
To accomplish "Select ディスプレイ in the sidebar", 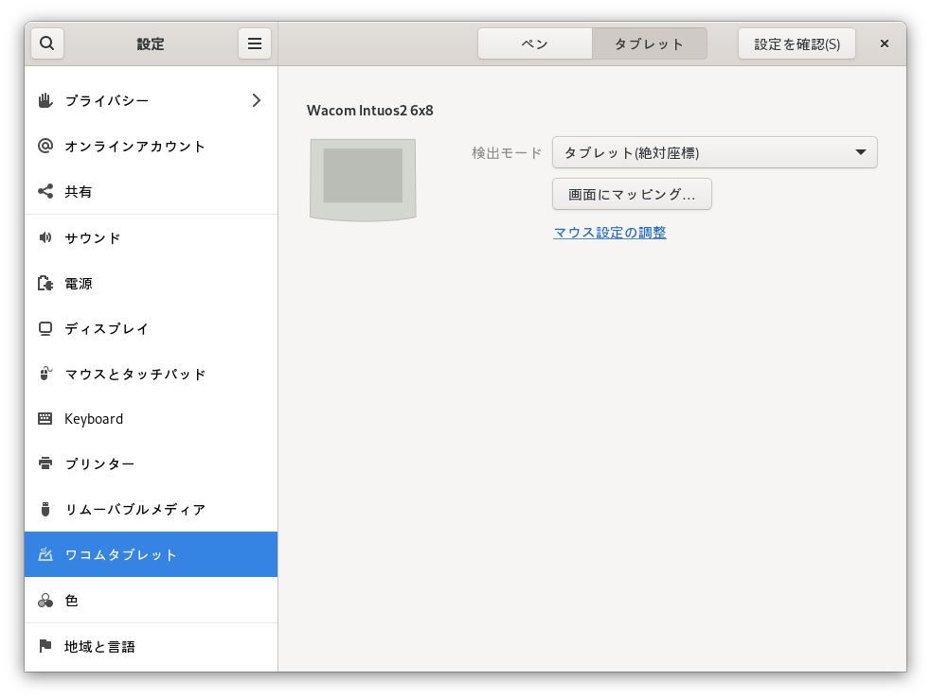I will [x=151, y=328].
